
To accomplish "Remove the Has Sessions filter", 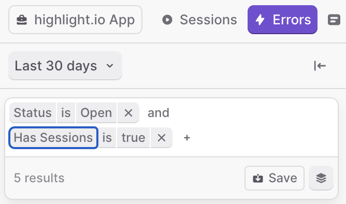I will click(x=161, y=138).
